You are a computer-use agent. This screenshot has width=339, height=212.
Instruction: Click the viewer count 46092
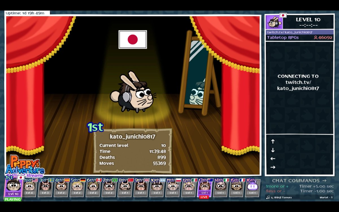click(x=323, y=38)
